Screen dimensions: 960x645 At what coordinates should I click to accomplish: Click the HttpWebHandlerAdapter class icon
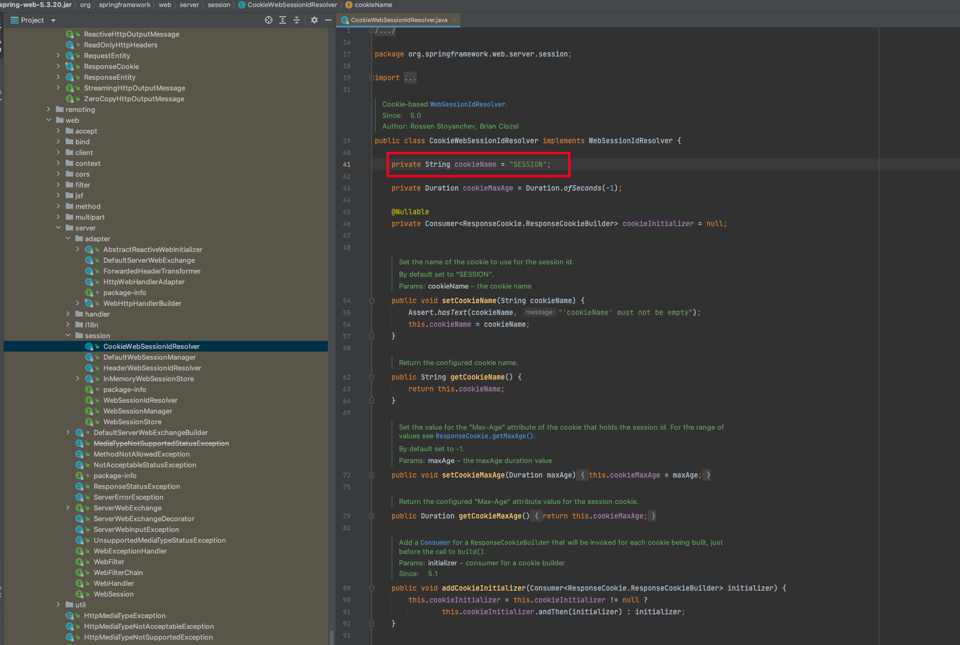[89, 282]
